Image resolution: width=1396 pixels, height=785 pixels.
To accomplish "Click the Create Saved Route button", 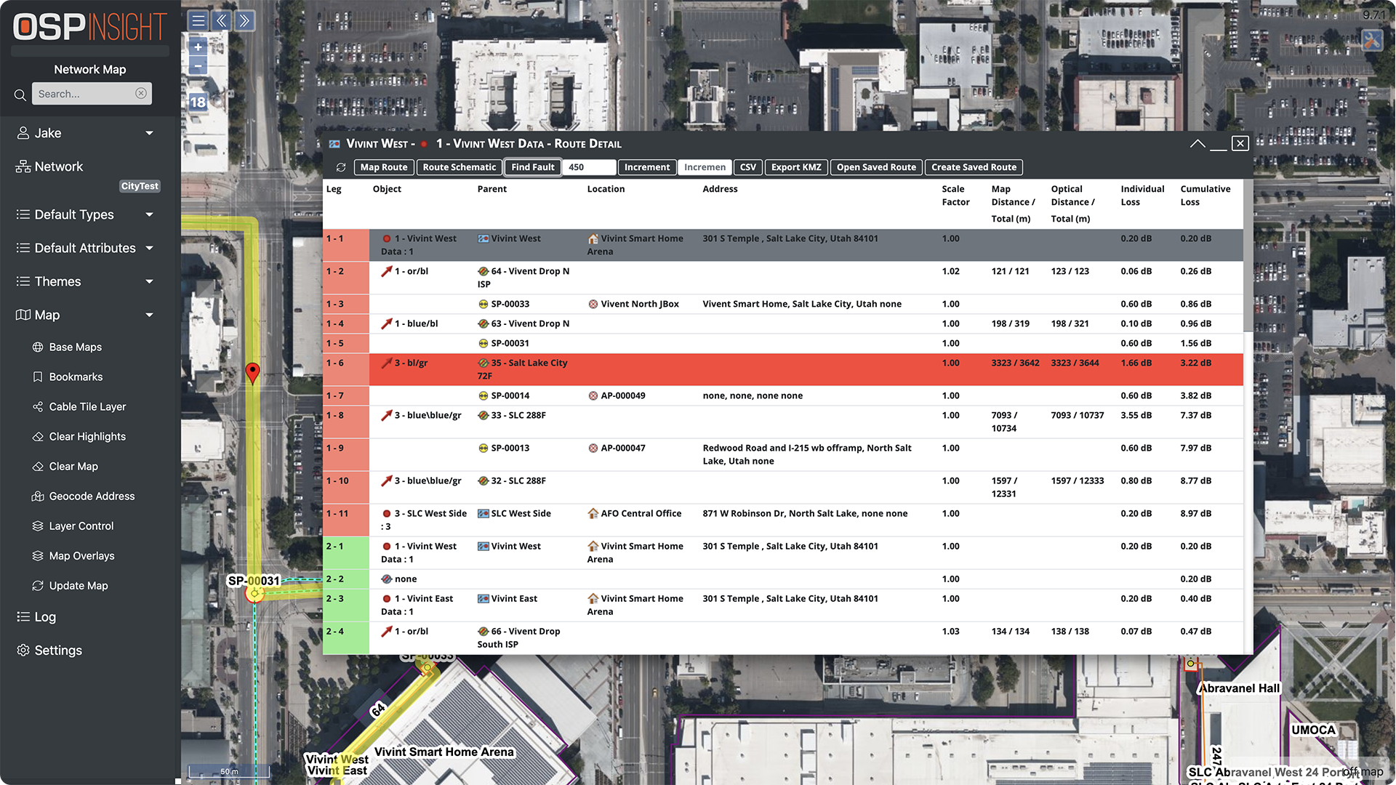I will (974, 167).
